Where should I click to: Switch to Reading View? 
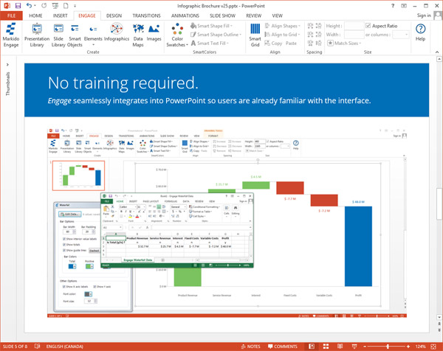[x=340, y=346]
